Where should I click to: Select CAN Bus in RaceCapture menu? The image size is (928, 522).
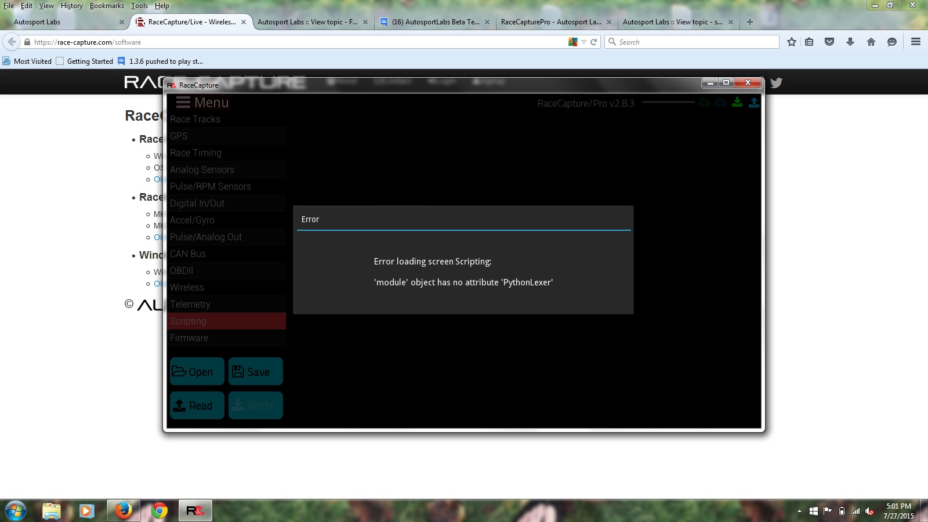(227, 253)
